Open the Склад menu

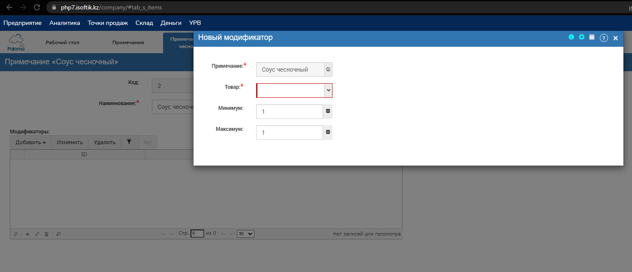pos(144,23)
